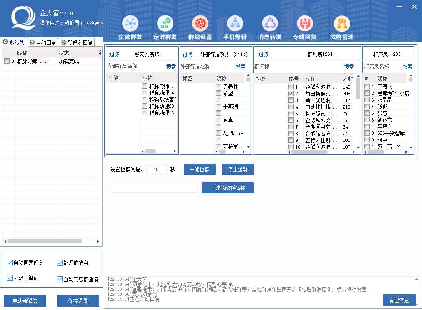Screen dimensions: 422x310
Task: Click the 企大客 logo icon
Action: click(23, 19)
